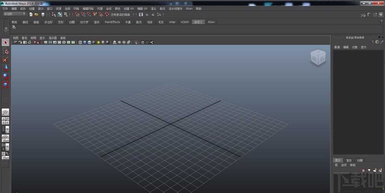The width and height of the screenshot is (385, 193).
Task: Select the arrow Select tool in toolbox
Action: [x=5, y=43]
